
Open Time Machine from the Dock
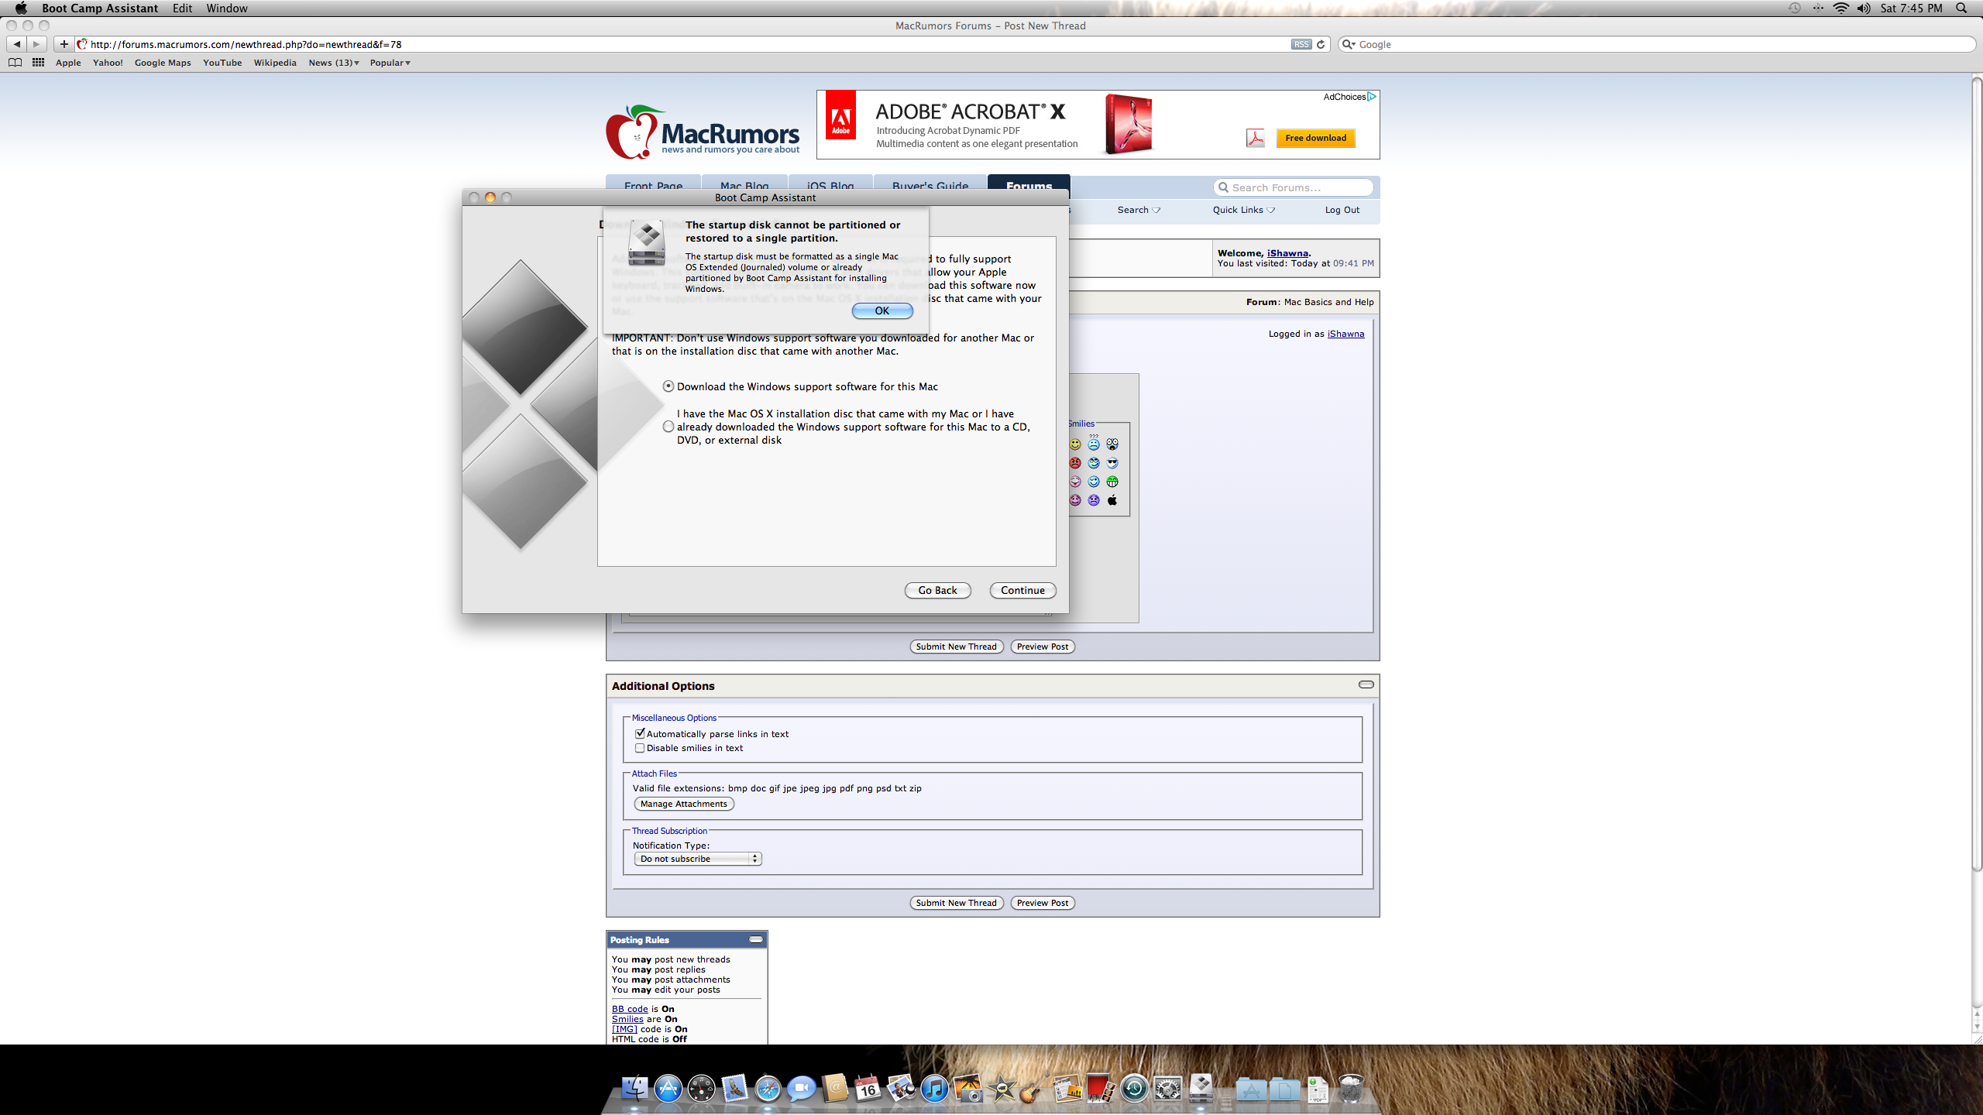[x=1134, y=1088]
